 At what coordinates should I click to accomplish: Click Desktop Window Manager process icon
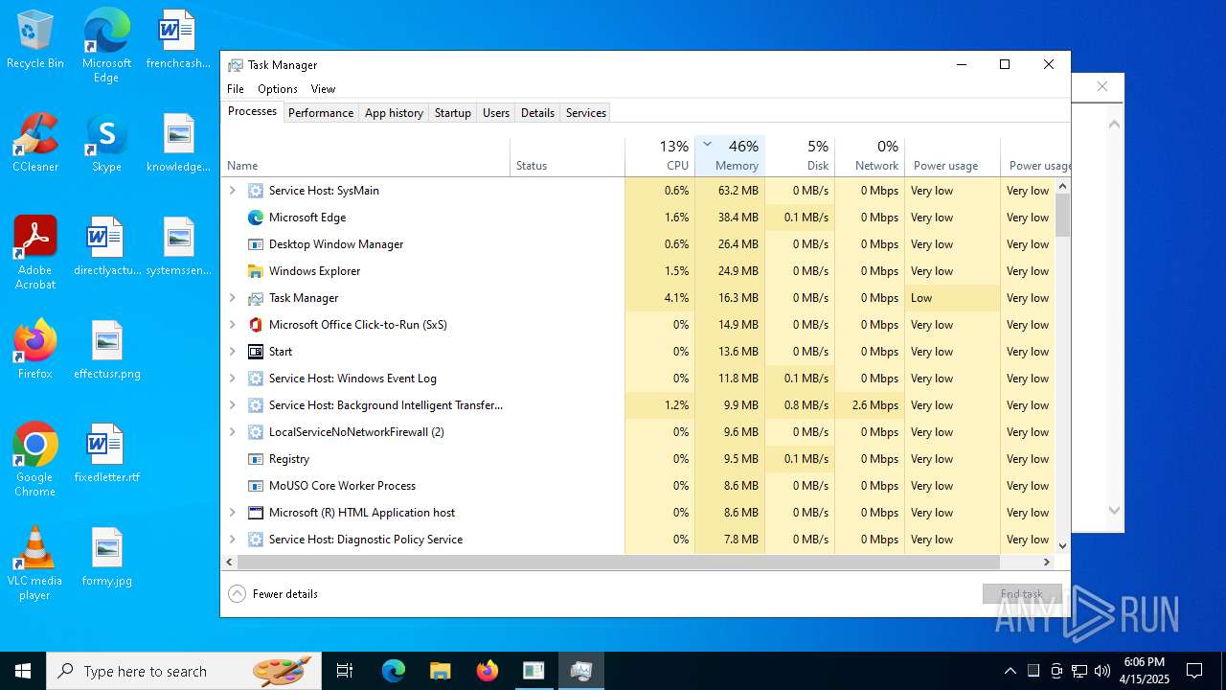coord(256,244)
